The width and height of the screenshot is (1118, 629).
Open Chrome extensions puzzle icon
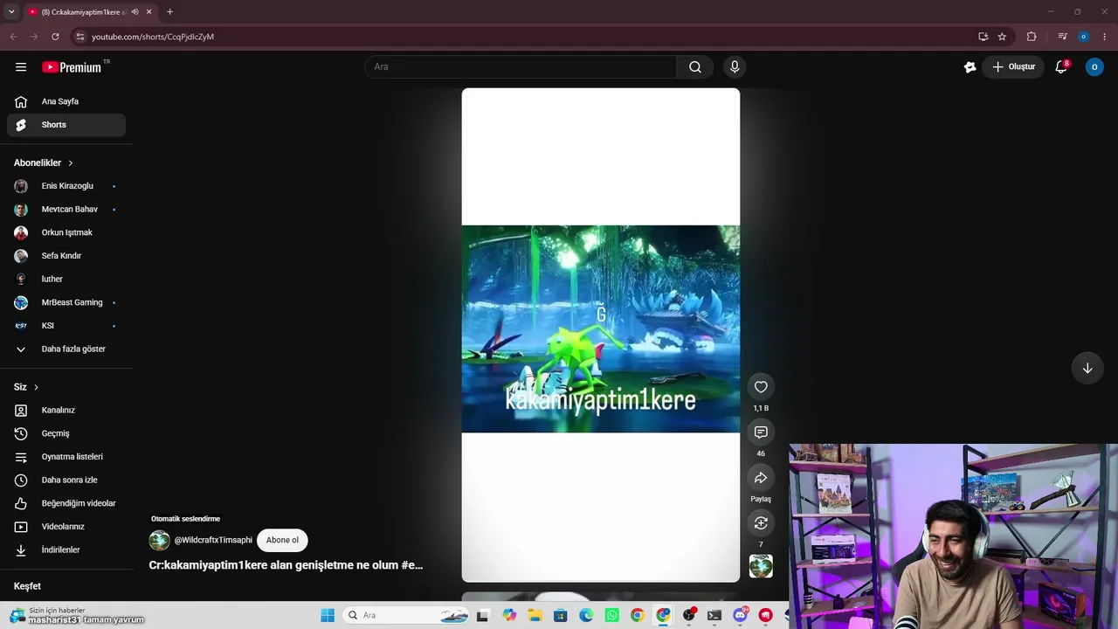point(1032,37)
